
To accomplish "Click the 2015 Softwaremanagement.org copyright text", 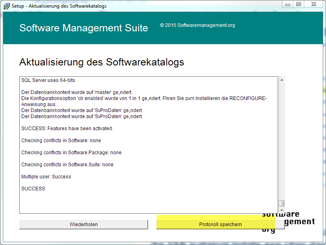I will pos(197,25).
